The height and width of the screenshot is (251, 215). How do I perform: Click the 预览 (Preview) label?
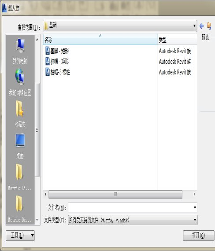[205, 37]
